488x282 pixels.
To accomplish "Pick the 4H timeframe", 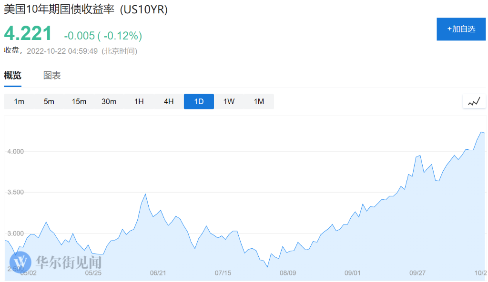I will coord(169,101).
